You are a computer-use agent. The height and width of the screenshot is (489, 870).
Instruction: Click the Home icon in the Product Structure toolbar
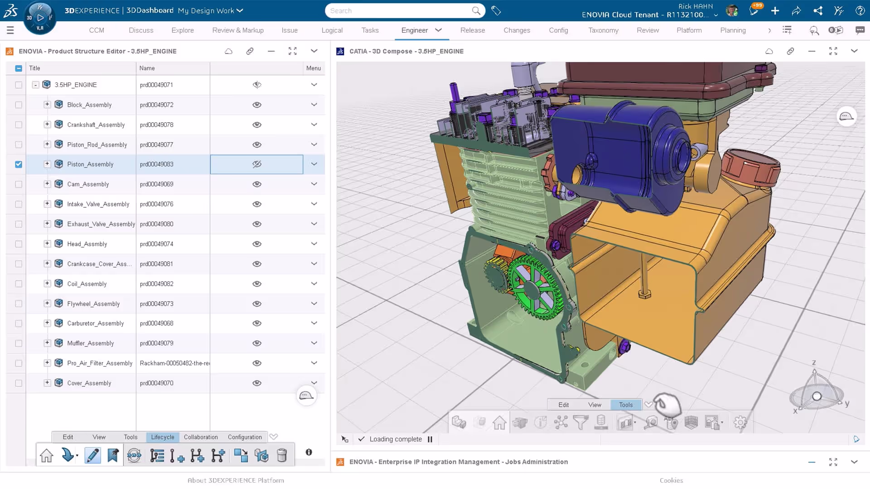47,455
